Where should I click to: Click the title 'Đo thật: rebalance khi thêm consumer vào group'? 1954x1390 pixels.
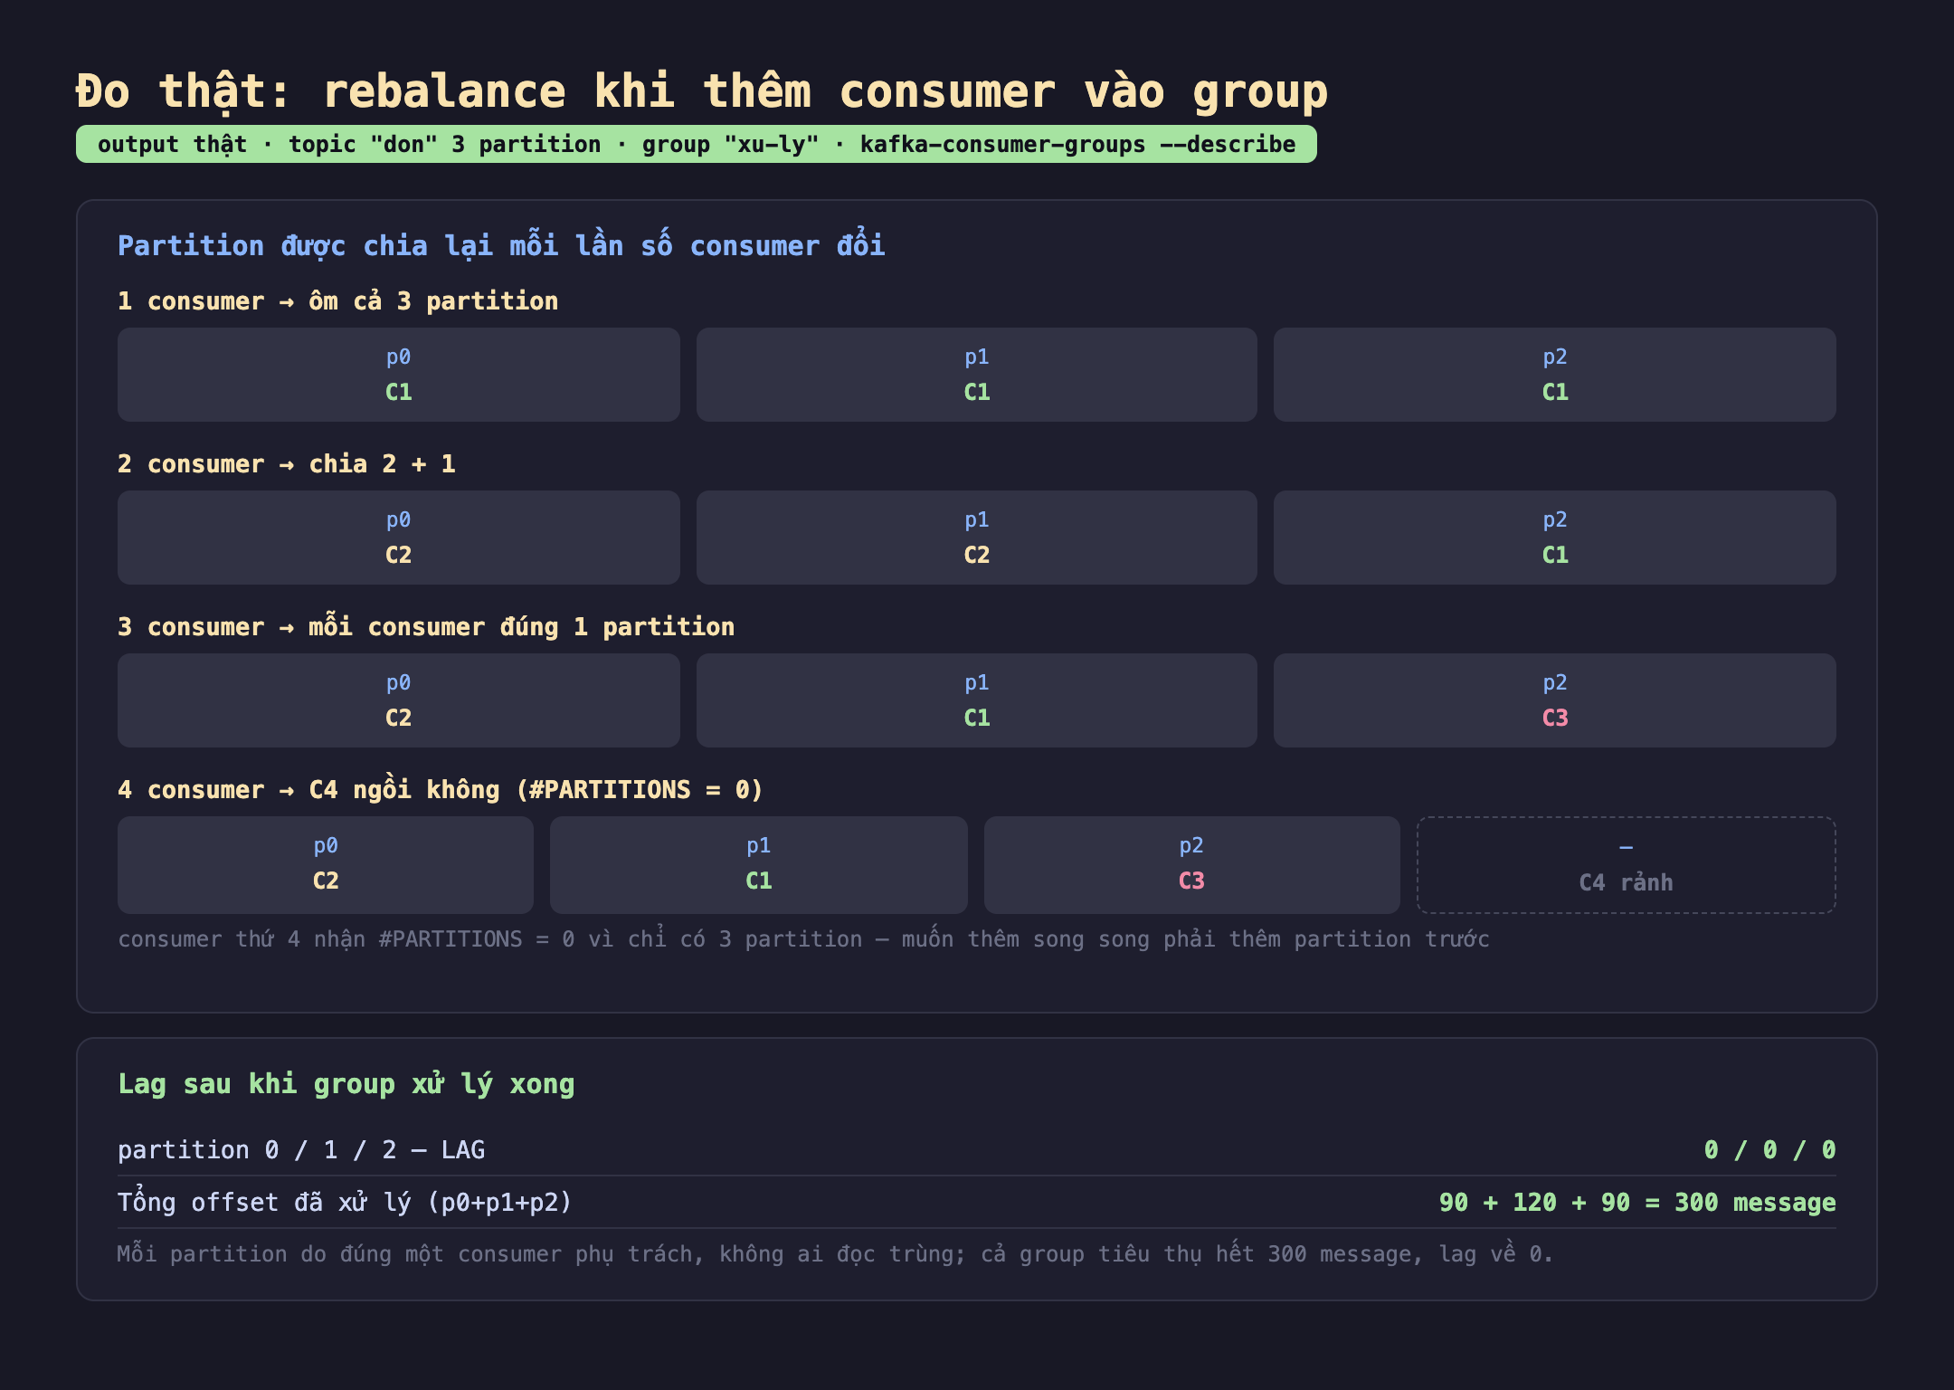pyautogui.click(x=702, y=91)
